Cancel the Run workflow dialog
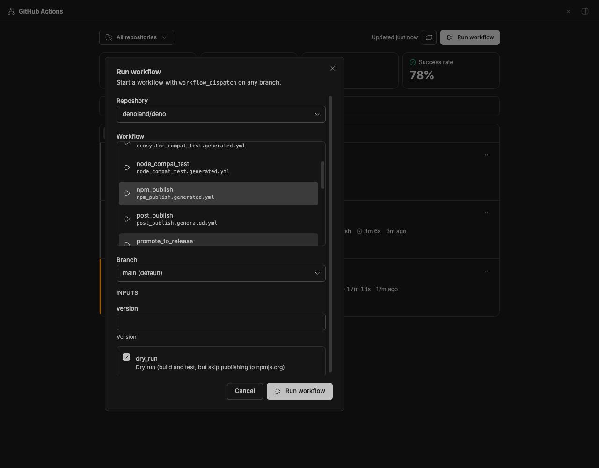The width and height of the screenshot is (599, 468). pos(245,391)
